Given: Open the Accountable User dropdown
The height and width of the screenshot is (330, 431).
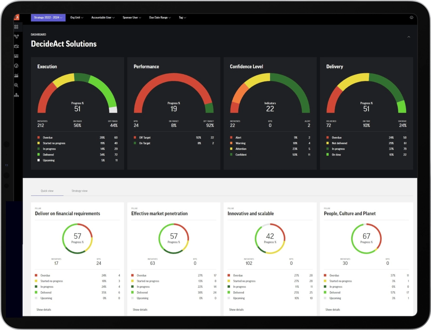Looking at the screenshot, I should click(103, 18).
